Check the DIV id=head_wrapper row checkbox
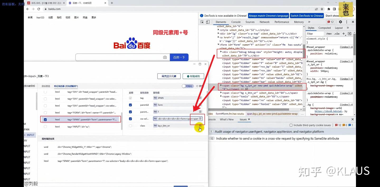 tap(45, 92)
